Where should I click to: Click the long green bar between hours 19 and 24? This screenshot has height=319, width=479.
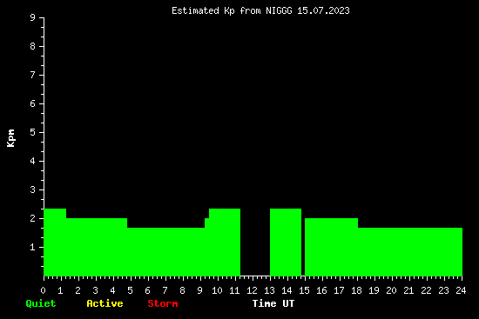coord(410,252)
